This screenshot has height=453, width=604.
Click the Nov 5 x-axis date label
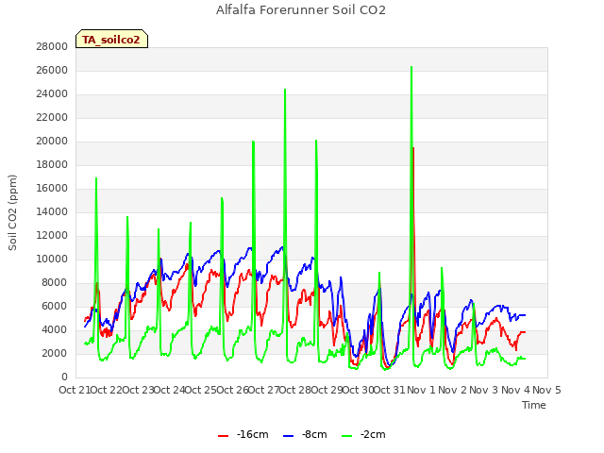pyautogui.click(x=546, y=390)
